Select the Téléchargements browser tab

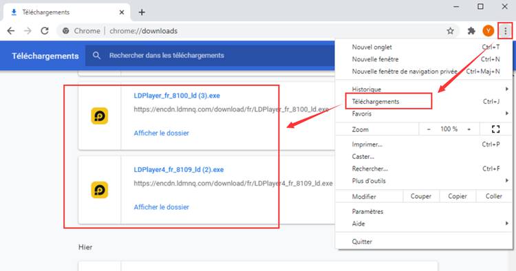(67, 12)
